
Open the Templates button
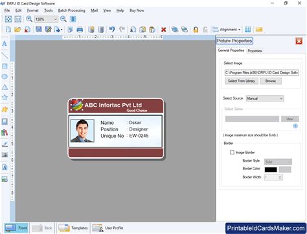pos(73,228)
